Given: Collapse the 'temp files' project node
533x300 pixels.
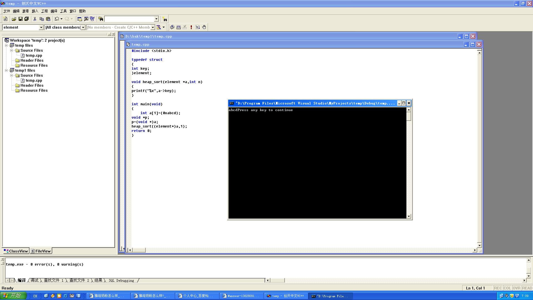Looking at the screenshot, I should pos(6,45).
